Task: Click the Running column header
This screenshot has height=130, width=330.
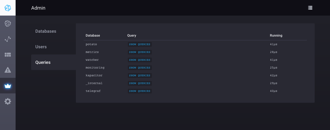Action: [x=276, y=36]
